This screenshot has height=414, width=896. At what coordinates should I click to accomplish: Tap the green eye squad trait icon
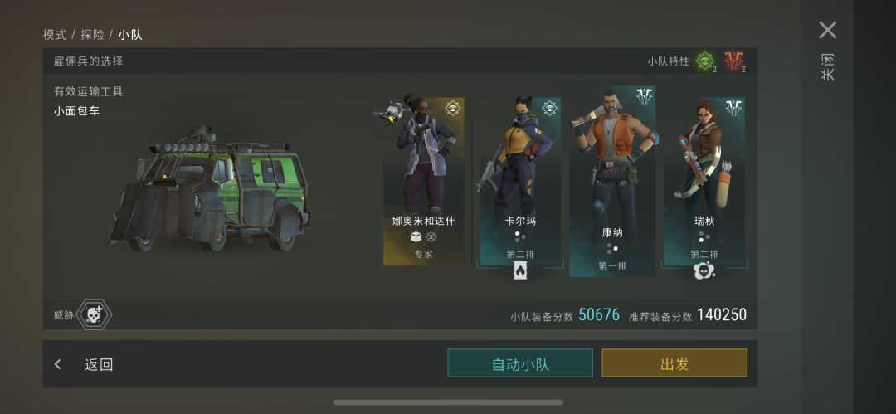(705, 61)
